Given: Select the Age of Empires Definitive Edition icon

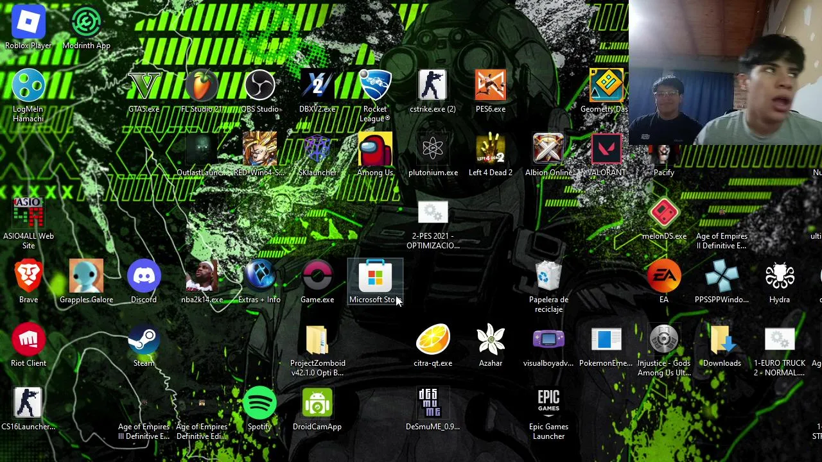Looking at the screenshot, I should (202, 403).
